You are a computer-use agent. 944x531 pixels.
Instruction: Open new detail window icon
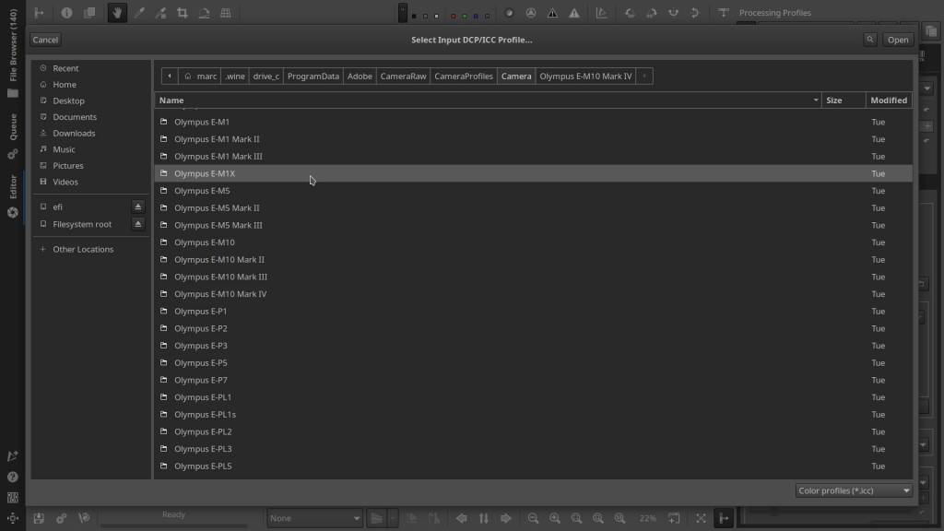click(x=674, y=518)
